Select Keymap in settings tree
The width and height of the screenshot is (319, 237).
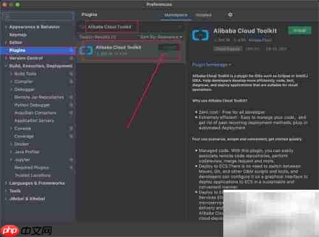(x=18, y=34)
